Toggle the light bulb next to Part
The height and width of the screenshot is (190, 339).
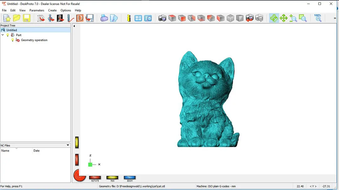8,35
